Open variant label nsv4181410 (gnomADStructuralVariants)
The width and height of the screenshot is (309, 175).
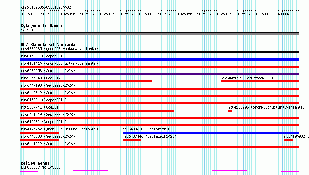tap(59, 63)
